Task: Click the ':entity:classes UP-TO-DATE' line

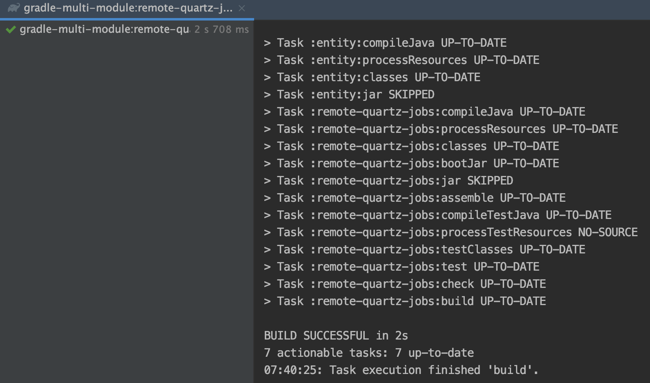Action: [372, 77]
